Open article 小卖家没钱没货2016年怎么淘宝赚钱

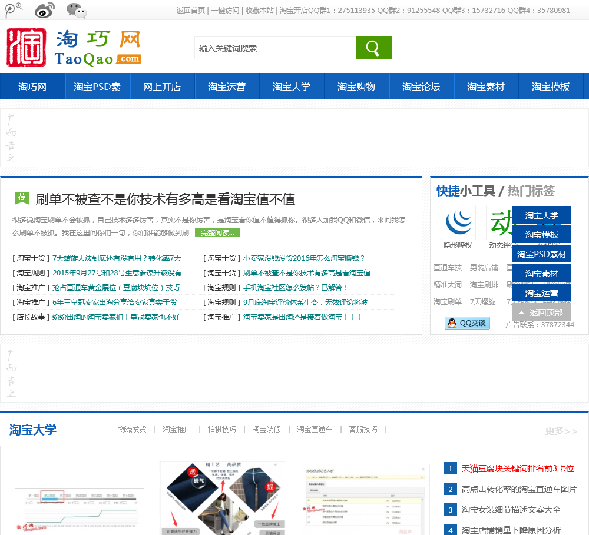click(304, 258)
